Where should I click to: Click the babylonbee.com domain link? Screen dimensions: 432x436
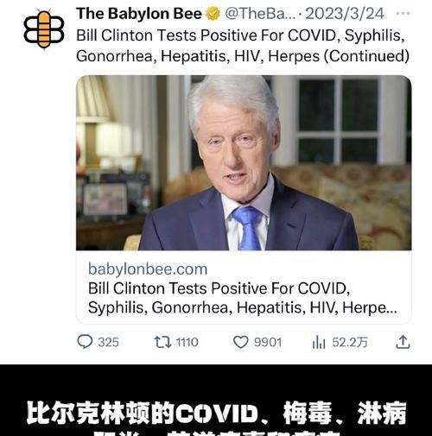(x=148, y=269)
